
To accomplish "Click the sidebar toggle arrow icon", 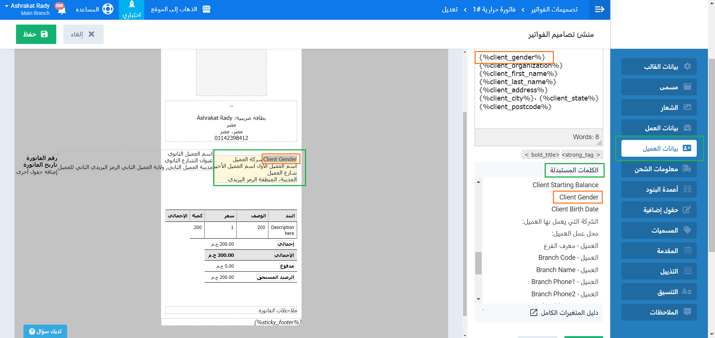I will [599, 9].
